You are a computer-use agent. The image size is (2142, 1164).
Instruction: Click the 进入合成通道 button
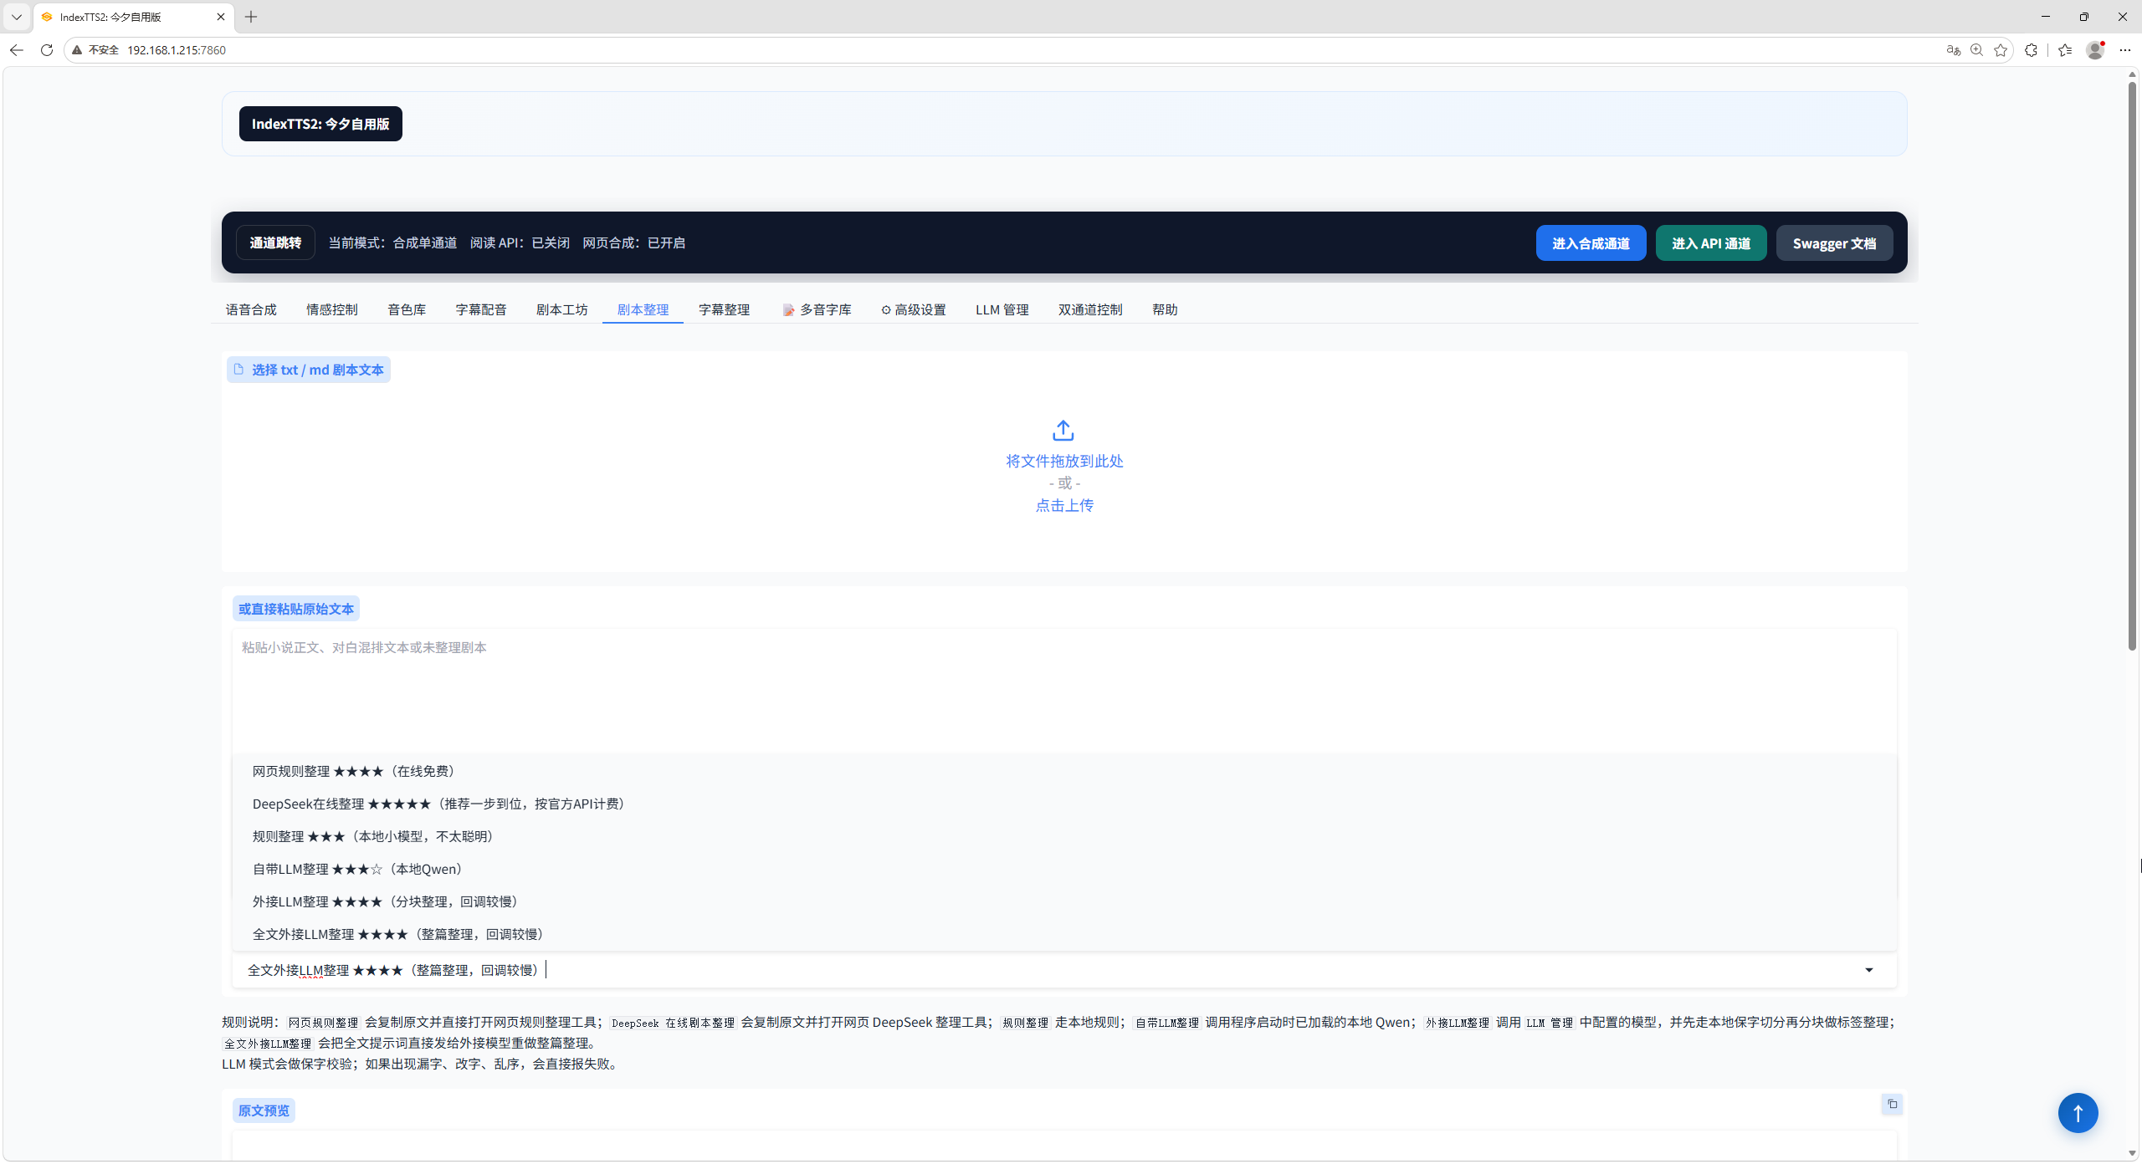pos(1591,243)
